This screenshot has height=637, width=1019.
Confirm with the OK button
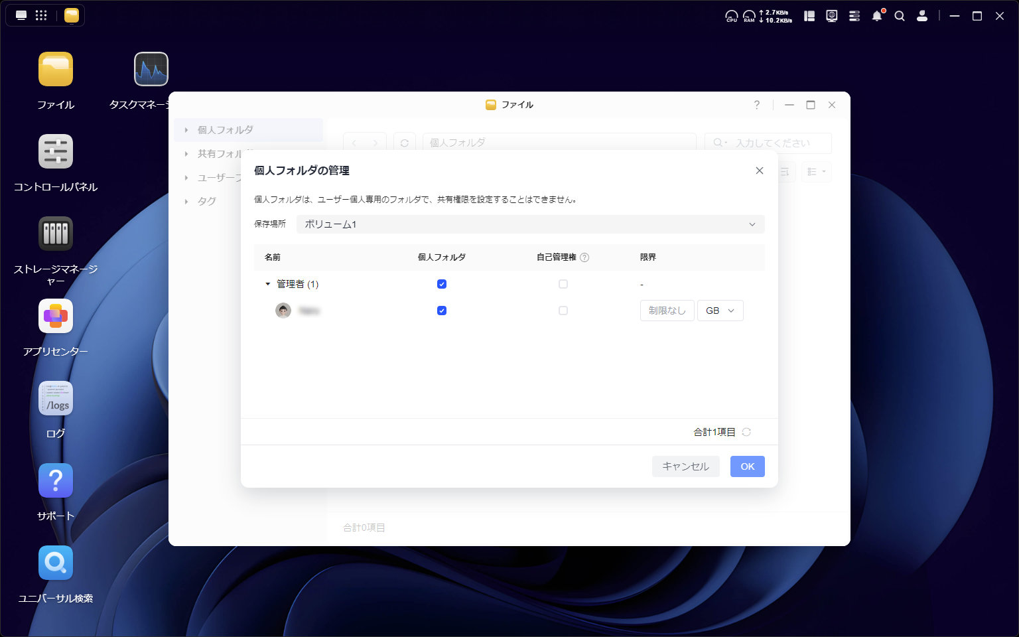[747, 466]
